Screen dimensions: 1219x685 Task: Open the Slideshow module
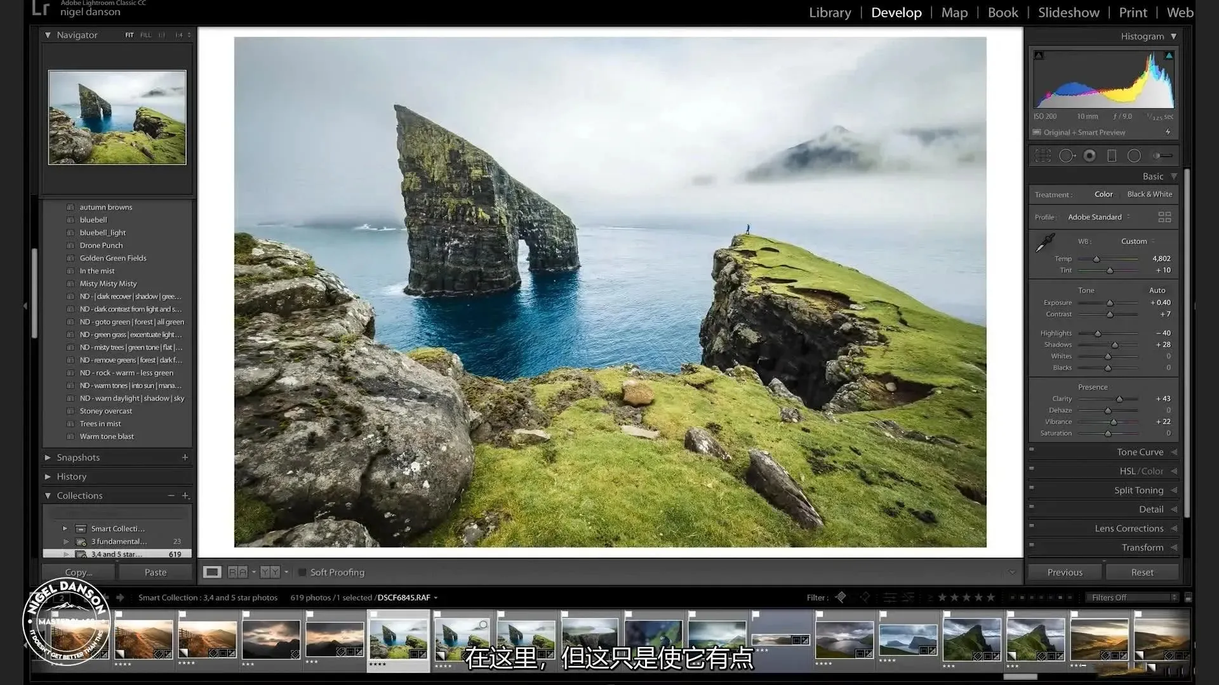[1068, 13]
